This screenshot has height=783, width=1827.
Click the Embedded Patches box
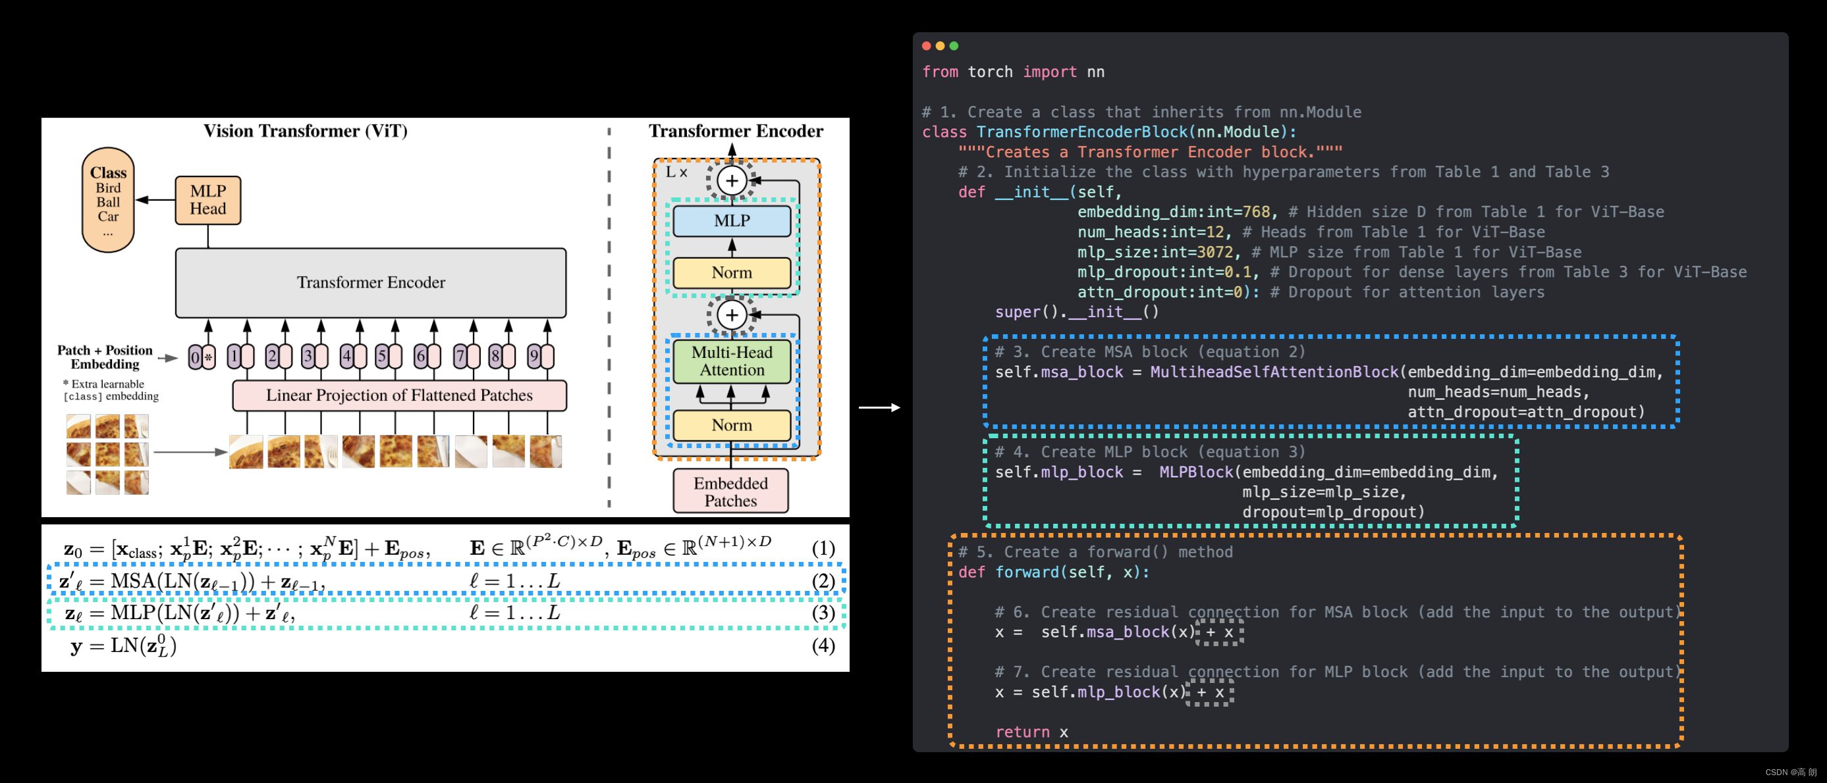[x=730, y=491]
